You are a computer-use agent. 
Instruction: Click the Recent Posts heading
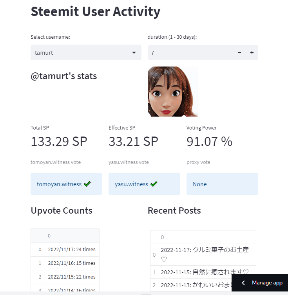point(174,211)
